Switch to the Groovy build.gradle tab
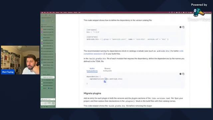Image resolution: width=213 pixels, height=120 pixels. 107,70
